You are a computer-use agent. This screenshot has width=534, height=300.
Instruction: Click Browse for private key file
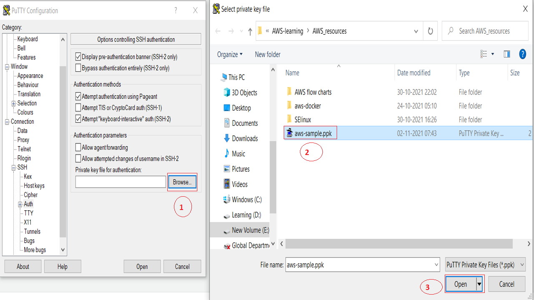(182, 182)
